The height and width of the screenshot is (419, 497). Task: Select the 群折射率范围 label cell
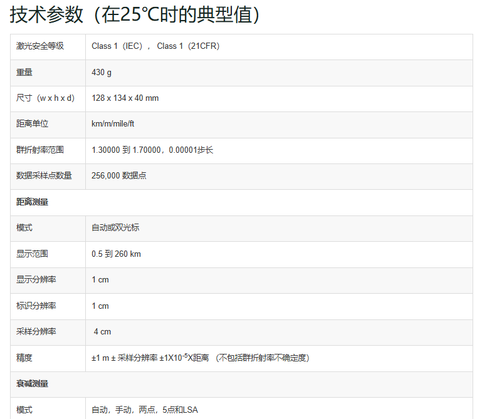coord(48,151)
